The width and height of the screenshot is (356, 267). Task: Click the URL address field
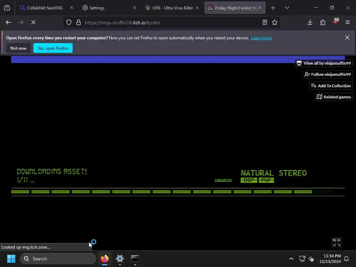[x=171, y=23]
